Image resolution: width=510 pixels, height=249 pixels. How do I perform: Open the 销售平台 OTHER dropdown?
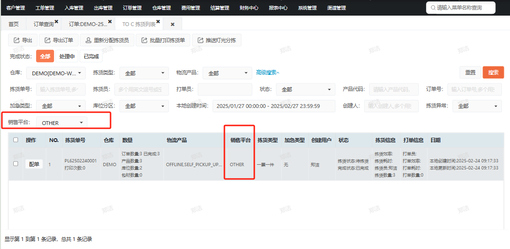coord(62,123)
